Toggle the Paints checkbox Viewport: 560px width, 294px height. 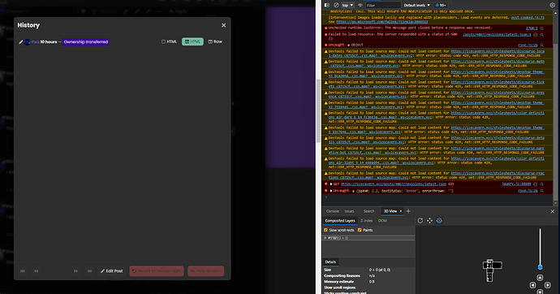[x=360, y=230]
